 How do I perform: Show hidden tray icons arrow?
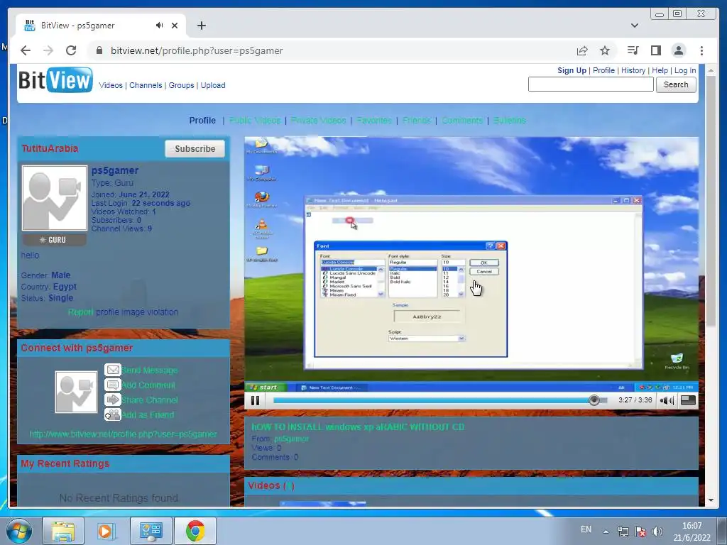pyautogui.click(x=606, y=532)
